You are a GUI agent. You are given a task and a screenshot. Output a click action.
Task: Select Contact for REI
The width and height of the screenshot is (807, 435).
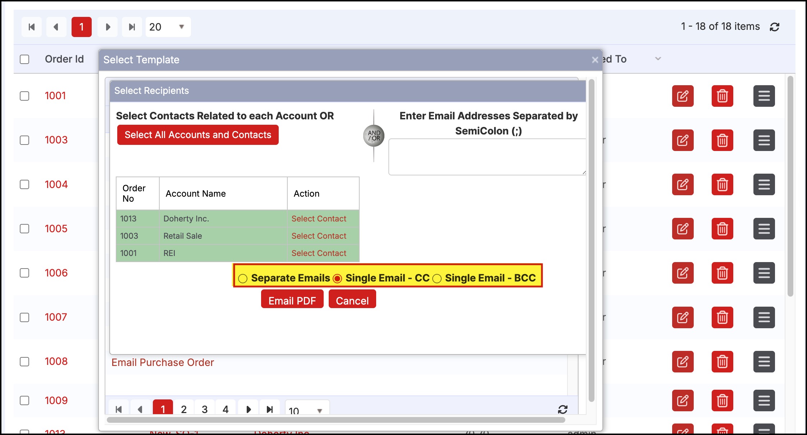pyautogui.click(x=319, y=253)
